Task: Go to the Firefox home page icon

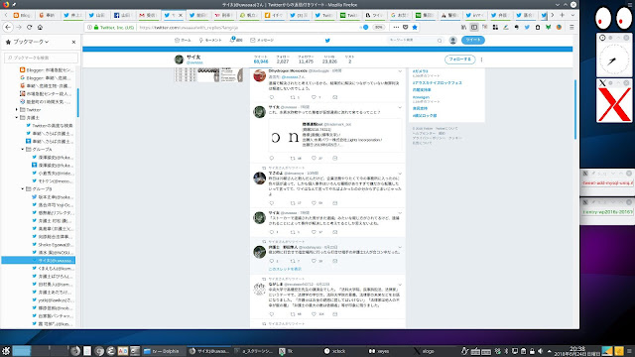Action: click(x=40, y=27)
